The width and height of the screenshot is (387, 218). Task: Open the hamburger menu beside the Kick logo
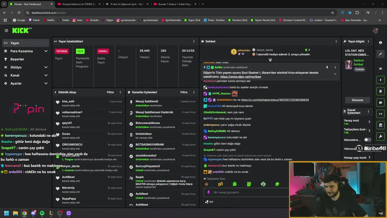point(6,31)
